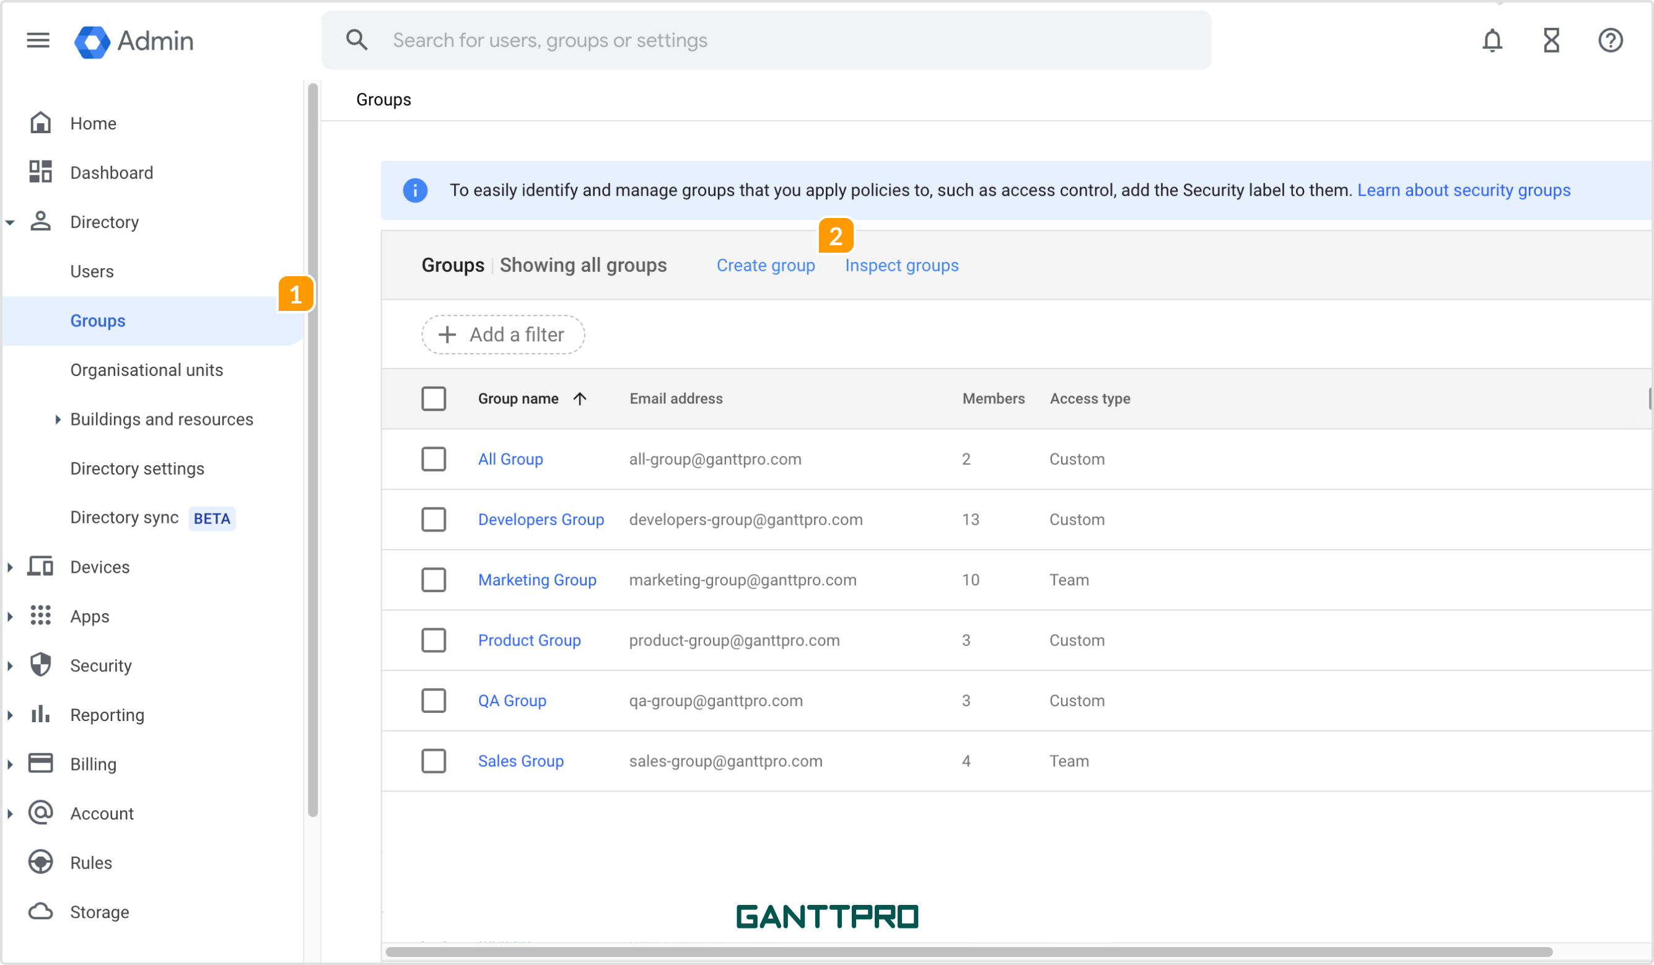This screenshot has height=965, width=1654.
Task: Click the Home house icon
Action: pos(41,123)
